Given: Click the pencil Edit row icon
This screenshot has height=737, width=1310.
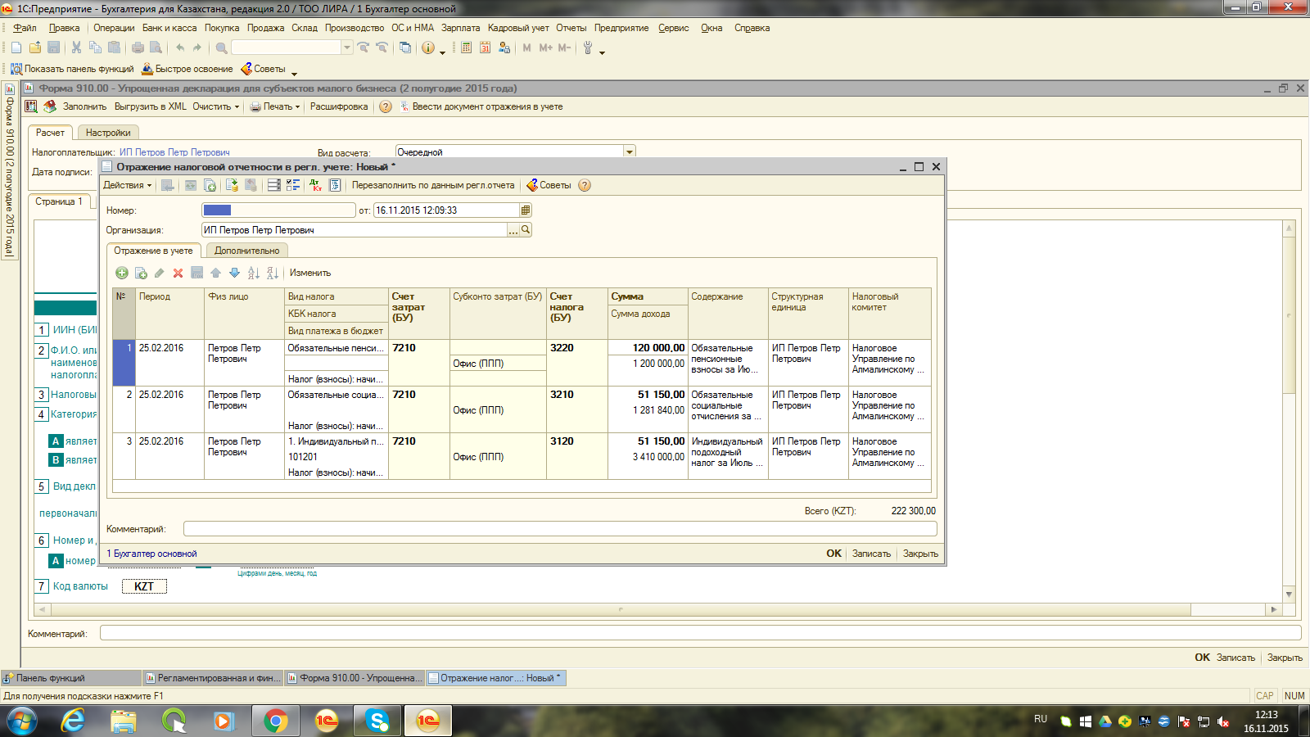Looking at the screenshot, I should point(160,273).
